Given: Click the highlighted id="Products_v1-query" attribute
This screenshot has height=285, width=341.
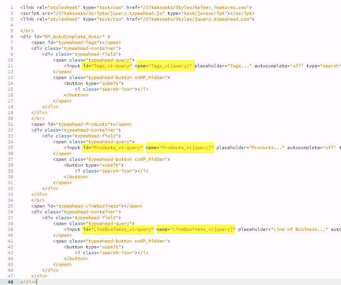Looking at the screenshot, I should [113, 148].
